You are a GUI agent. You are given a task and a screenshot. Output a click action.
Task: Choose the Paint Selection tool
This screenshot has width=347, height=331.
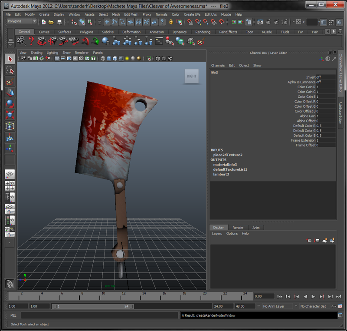pyautogui.click(x=10, y=81)
